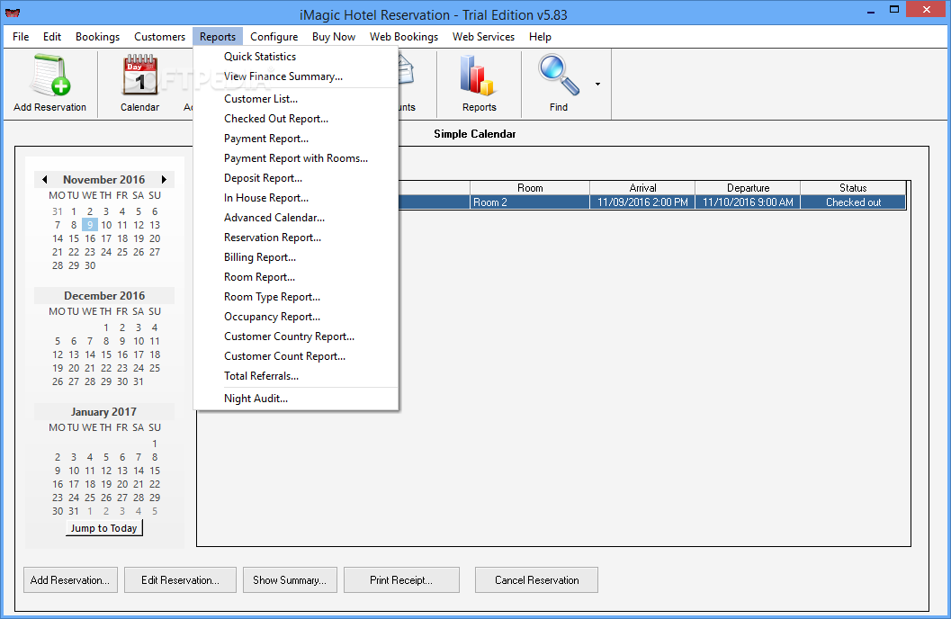This screenshot has height=619, width=951.
Task: Select Customer List report
Action: 296,99
